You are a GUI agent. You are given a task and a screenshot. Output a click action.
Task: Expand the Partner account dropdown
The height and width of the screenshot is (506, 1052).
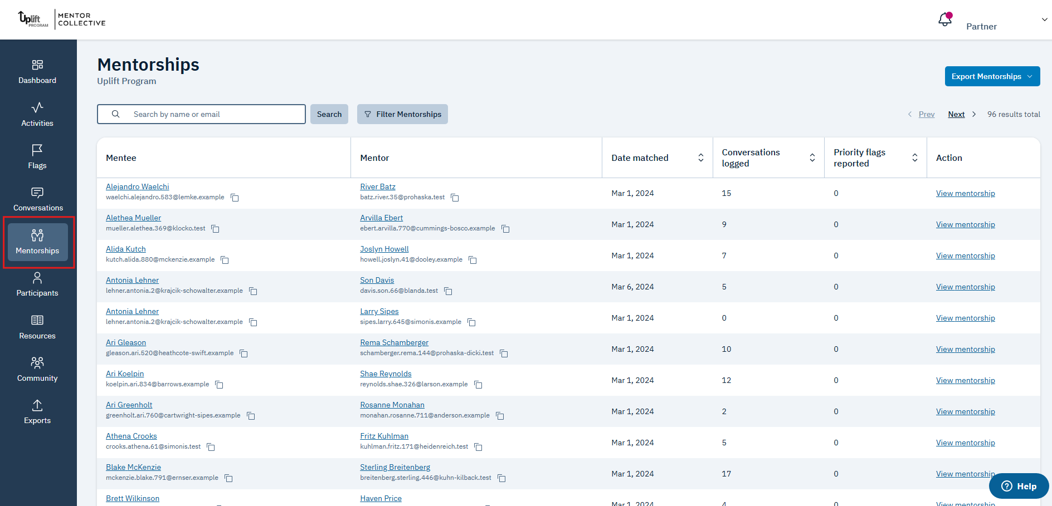click(x=1044, y=19)
